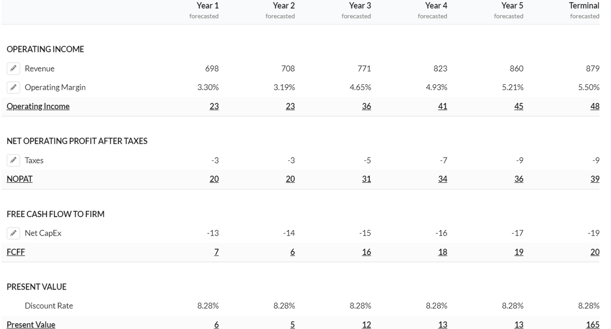Click Year 1 Revenue value 698

coord(212,69)
